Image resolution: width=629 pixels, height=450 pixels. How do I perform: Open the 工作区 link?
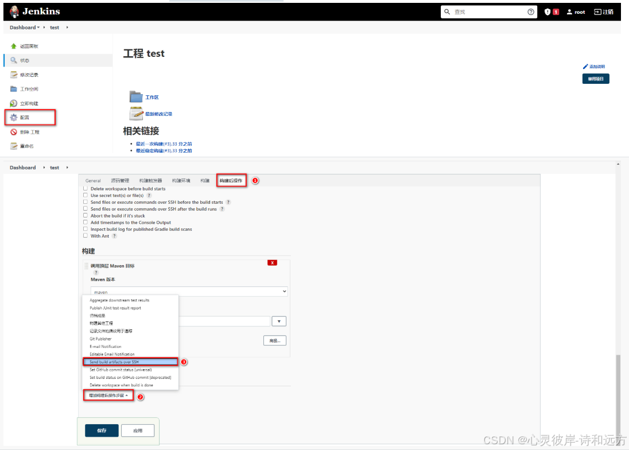(x=152, y=98)
